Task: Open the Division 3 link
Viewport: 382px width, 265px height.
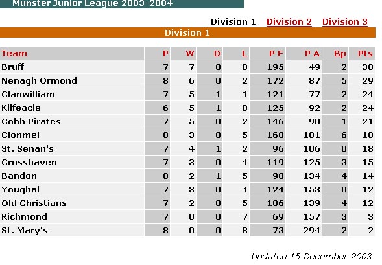Action: (x=345, y=21)
